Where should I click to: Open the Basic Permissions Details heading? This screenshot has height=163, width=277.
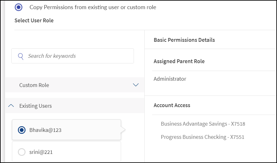(184, 40)
